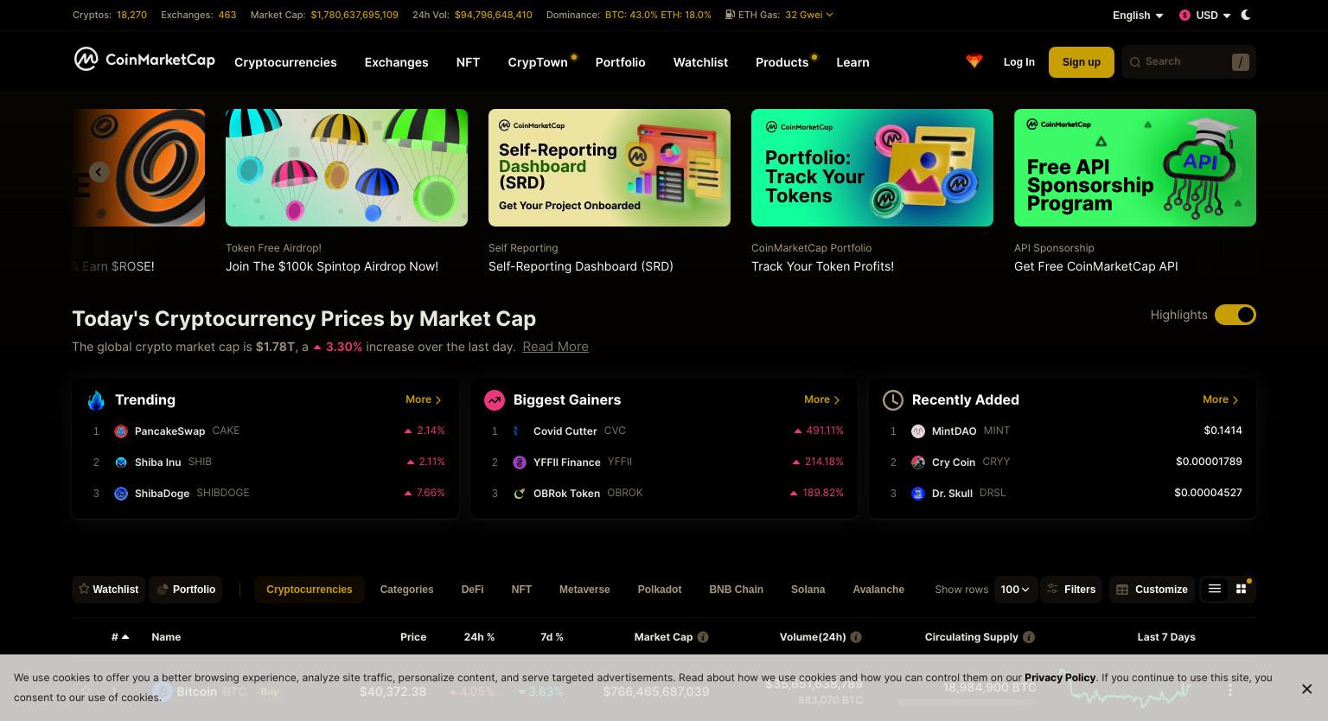Image resolution: width=1328 pixels, height=721 pixels.
Task: Open the Portfolio filter button
Action: pyautogui.click(x=185, y=590)
